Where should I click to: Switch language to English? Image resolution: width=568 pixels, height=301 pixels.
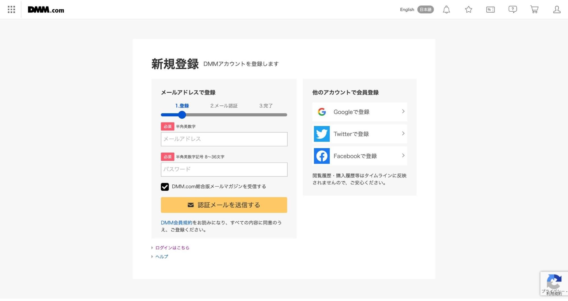pyautogui.click(x=407, y=10)
